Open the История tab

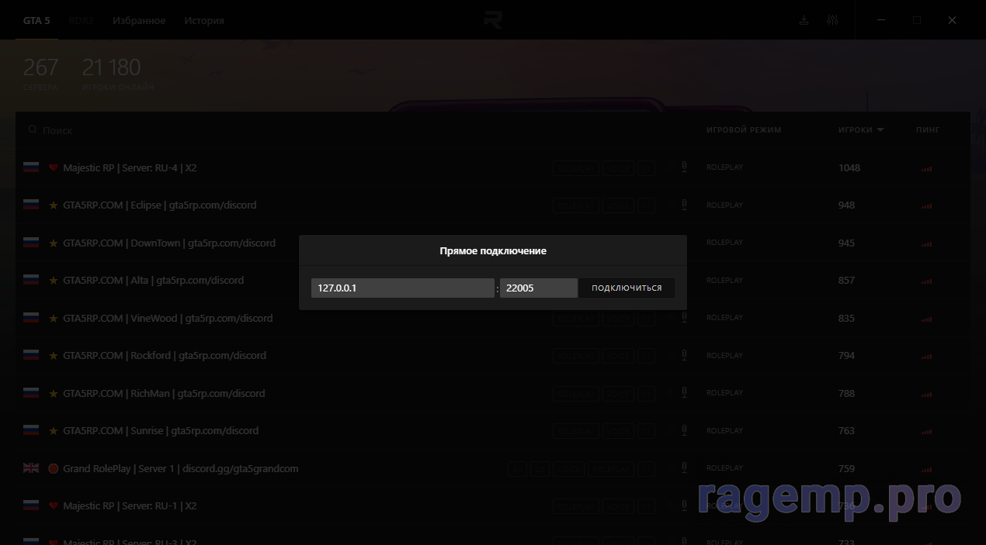pos(204,21)
